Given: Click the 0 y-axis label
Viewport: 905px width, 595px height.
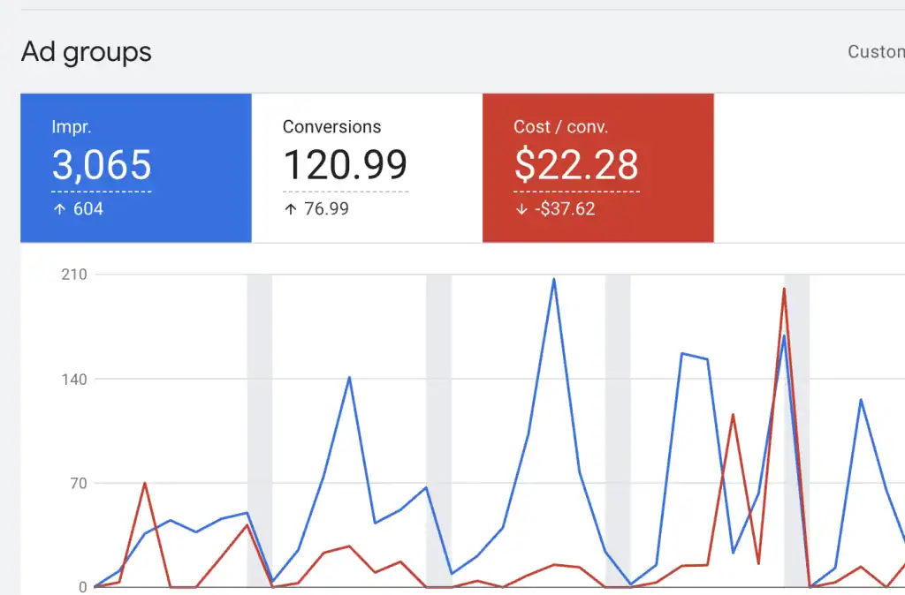Looking at the screenshot, I should click(x=83, y=587).
